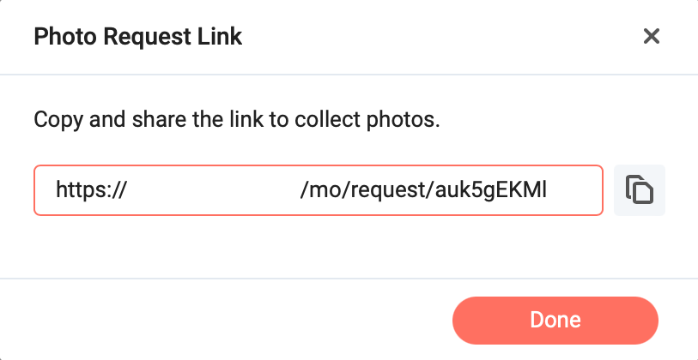
Task: Click the "auk5gEKMl" code ending the link
Action: coord(491,191)
